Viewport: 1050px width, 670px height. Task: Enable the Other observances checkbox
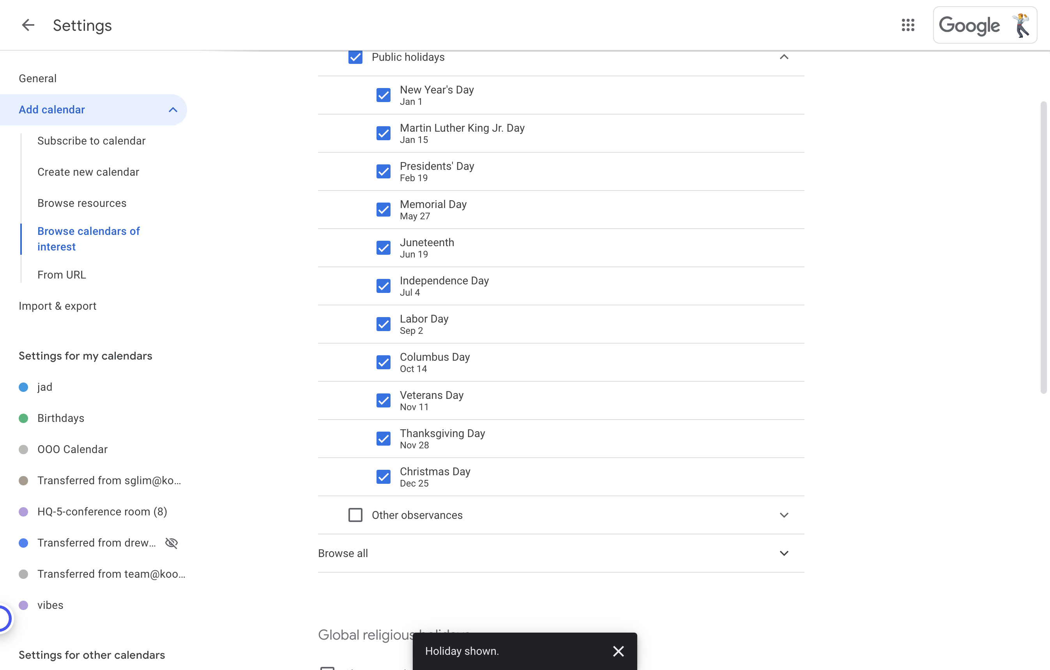coord(355,515)
